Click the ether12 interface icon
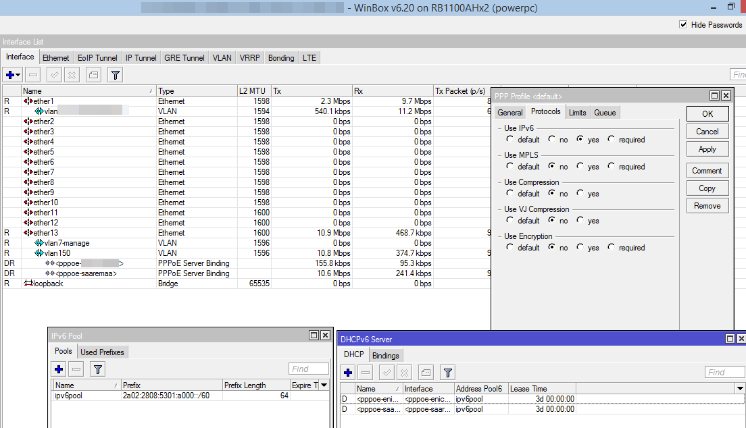Screen dimensions: 746x428 pos(28,223)
